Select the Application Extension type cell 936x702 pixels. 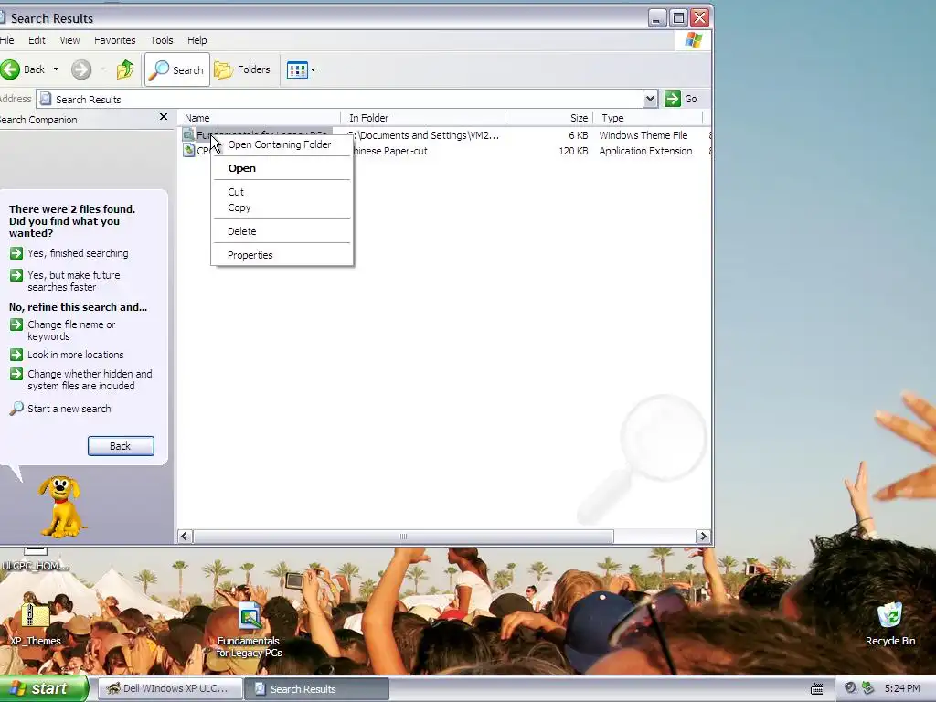[645, 151]
